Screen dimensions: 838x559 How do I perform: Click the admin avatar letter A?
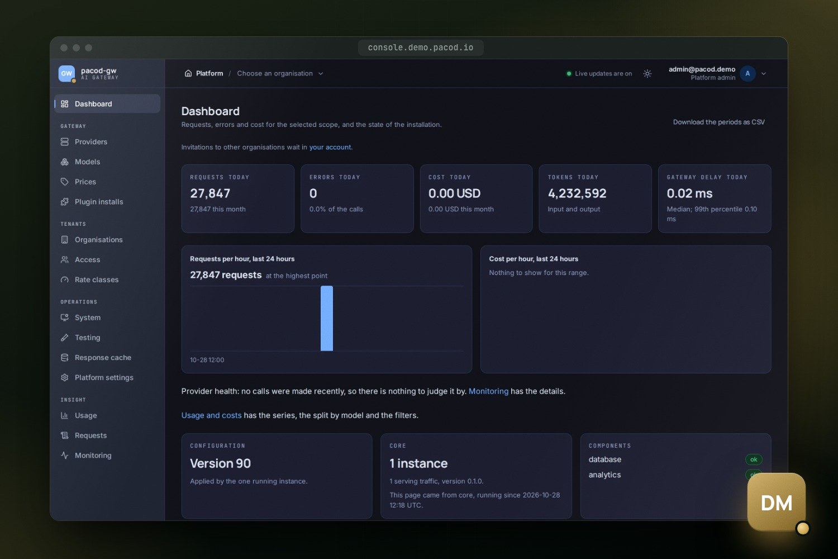[x=747, y=73]
